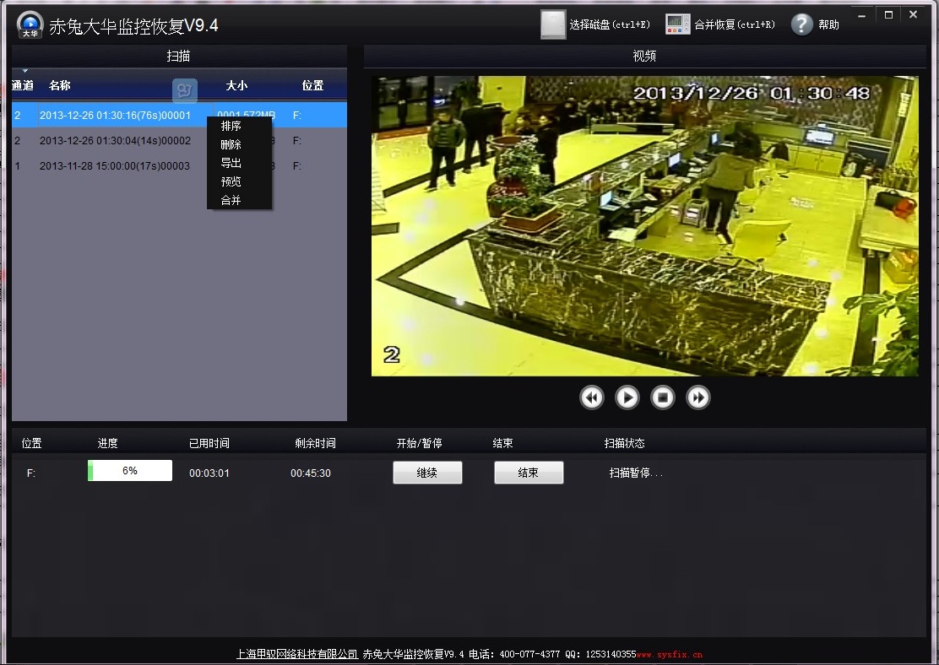Select row 2013-11-28 15:00:00(17s)00003
This screenshot has height=665, width=939.
tap(179, 165)
